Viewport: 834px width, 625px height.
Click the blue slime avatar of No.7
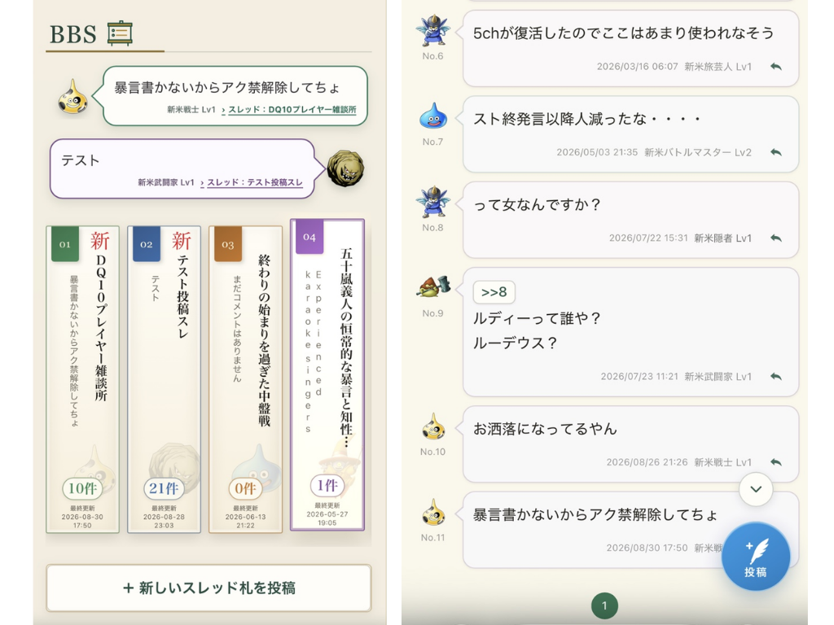(433, 116)
